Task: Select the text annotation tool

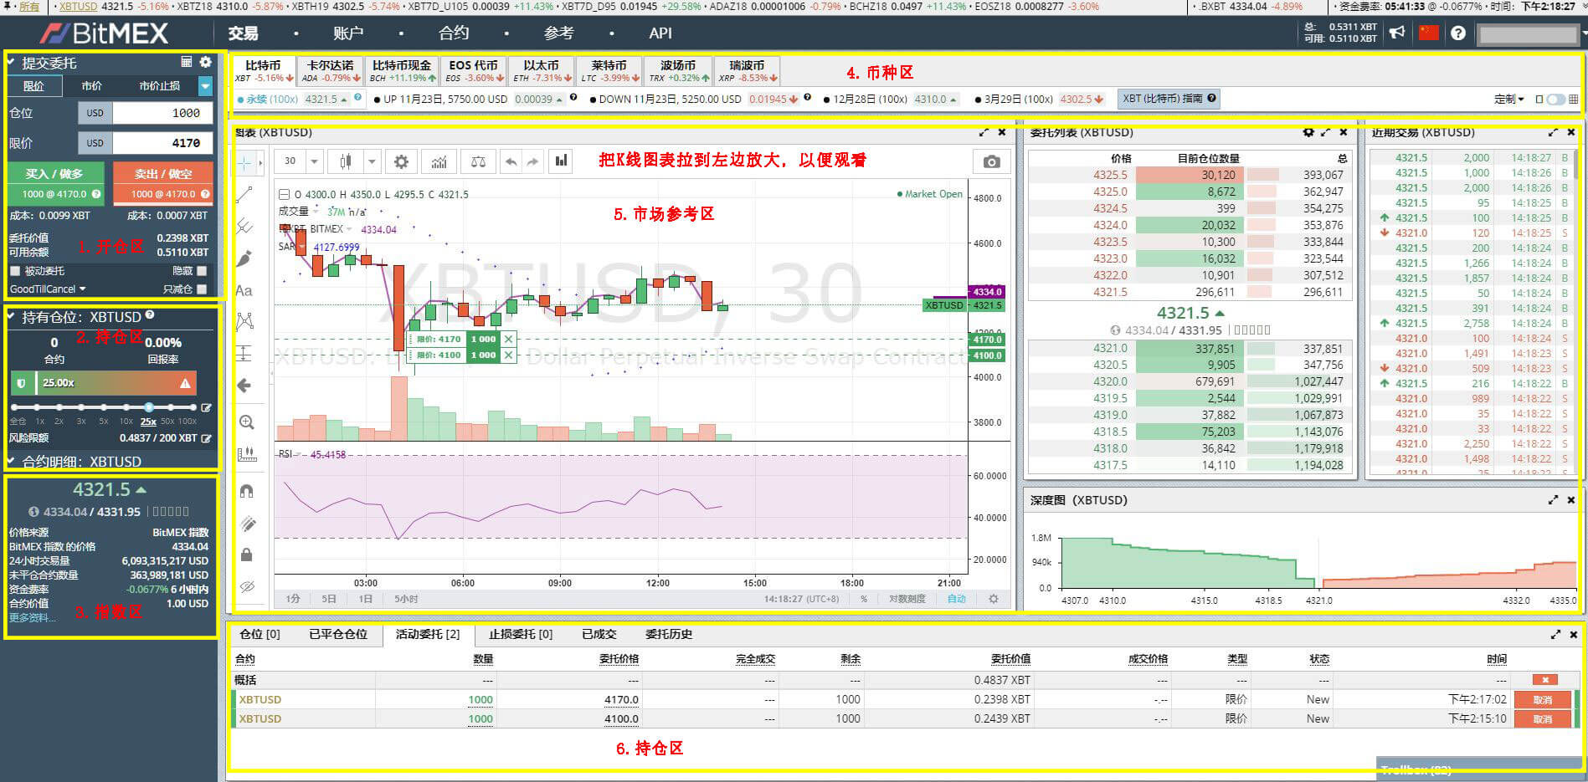Action: coord(244,290)
